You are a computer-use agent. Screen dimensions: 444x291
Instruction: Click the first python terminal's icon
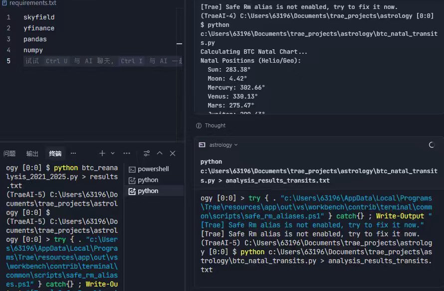(132, 181)
